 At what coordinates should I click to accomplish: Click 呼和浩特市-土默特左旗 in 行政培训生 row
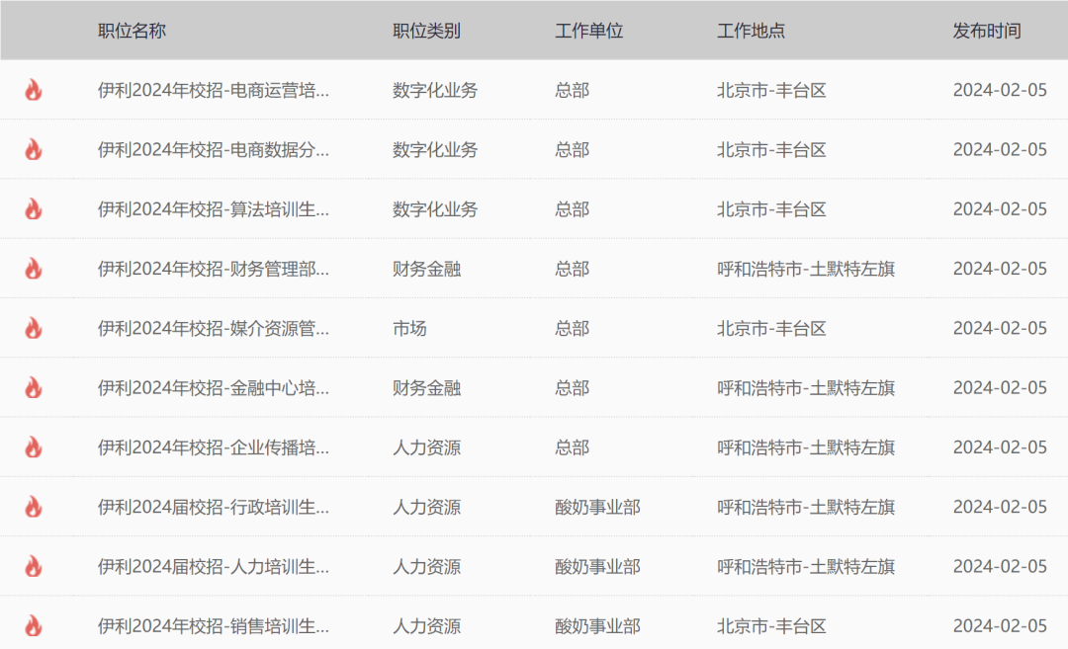(806, 507)
